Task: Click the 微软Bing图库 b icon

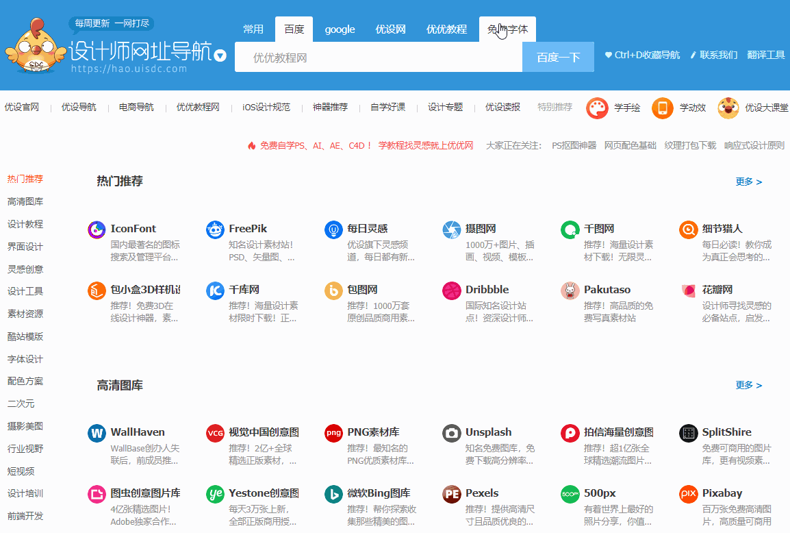Action: click(333, 494)
